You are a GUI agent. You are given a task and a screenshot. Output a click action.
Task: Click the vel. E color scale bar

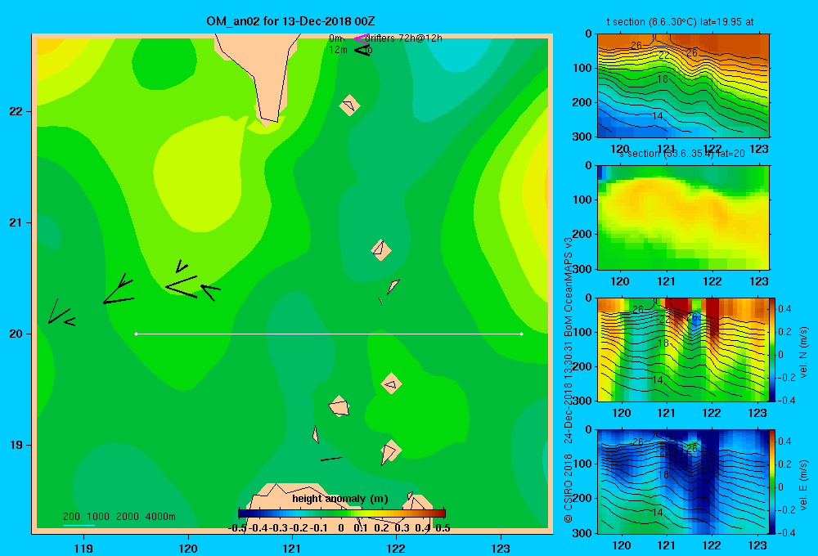772,482
